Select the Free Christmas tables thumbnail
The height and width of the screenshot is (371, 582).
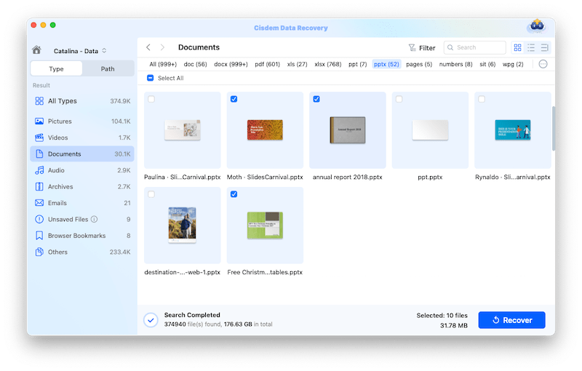(265, 226)
